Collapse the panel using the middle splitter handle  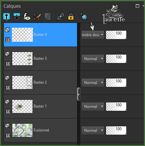[79, 94]
